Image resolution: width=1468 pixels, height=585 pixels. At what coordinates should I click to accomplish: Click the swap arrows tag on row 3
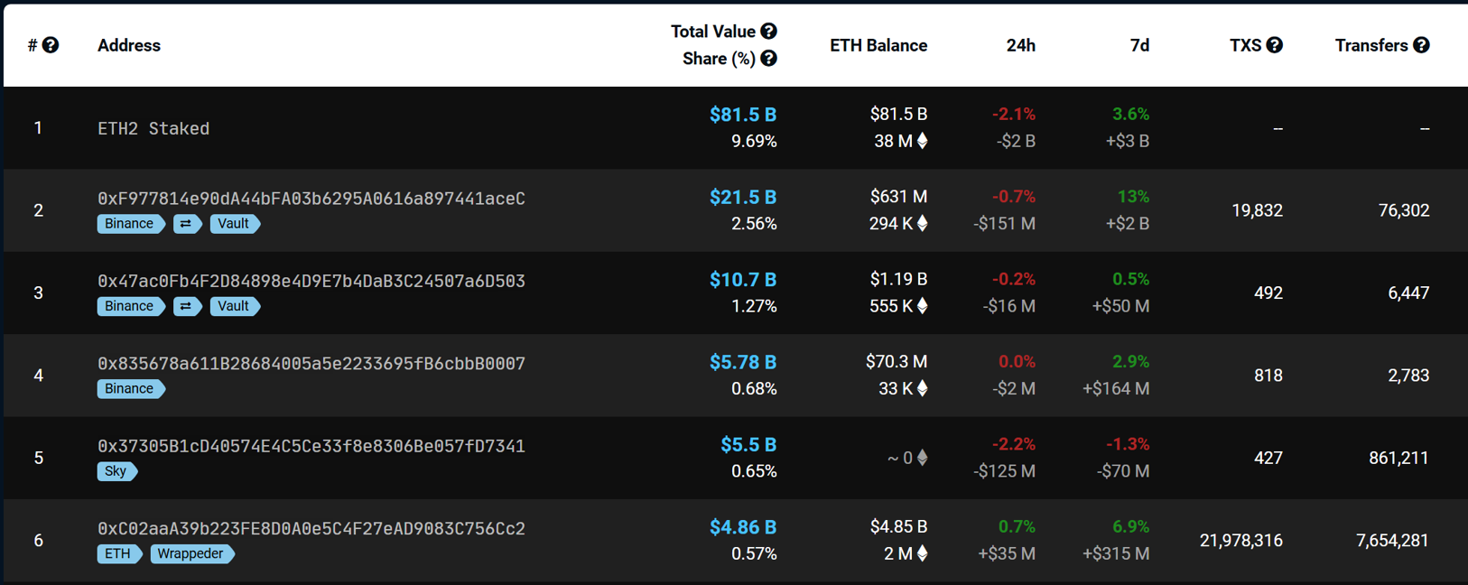186,306
